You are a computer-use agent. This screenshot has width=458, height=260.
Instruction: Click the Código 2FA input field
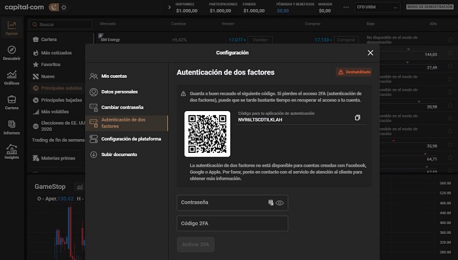(232, 223)
